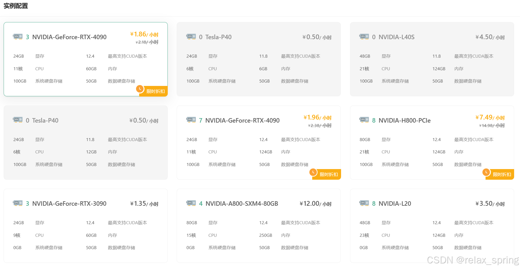Click available count 4 next to NVIDIA-A800-SXM4-80GB
Screen dimensions: 520x269
[x=201, y=203]
